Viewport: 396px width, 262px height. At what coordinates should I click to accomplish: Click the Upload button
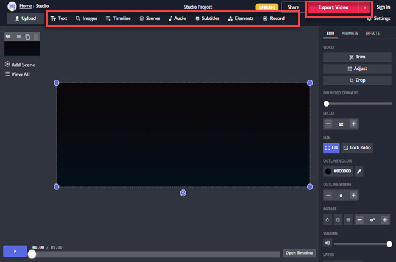pos(26,18)
